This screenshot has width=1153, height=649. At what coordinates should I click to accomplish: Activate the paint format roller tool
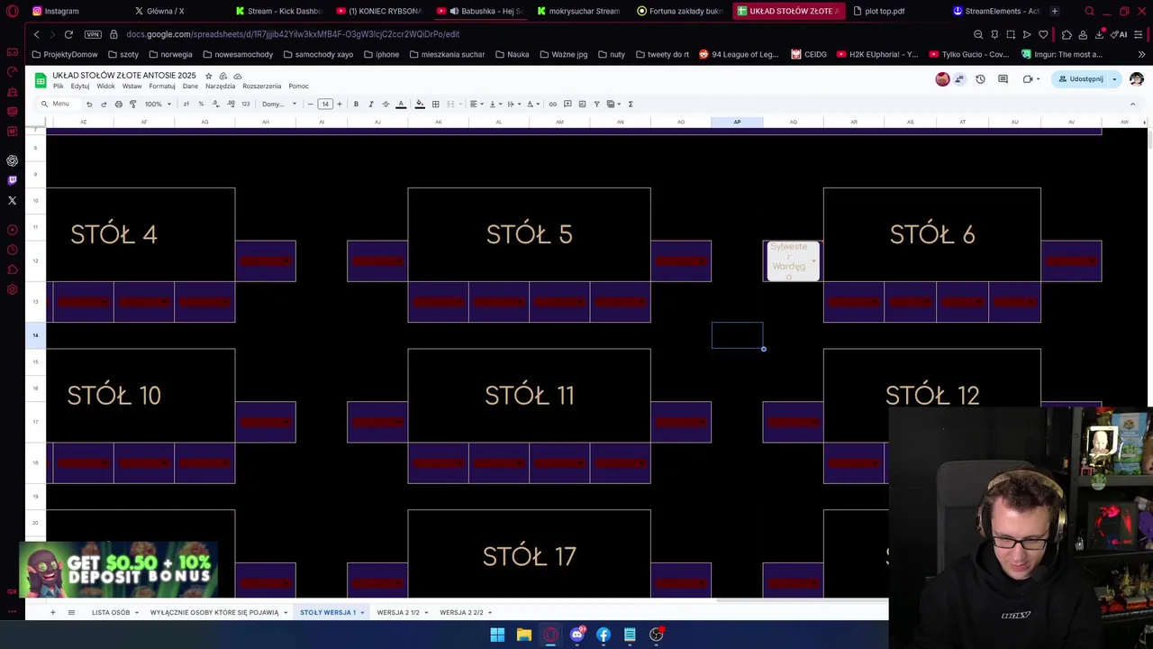click(132, 104)
